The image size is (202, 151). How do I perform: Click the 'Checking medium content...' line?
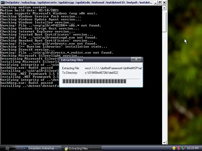(x=27, y=7)
